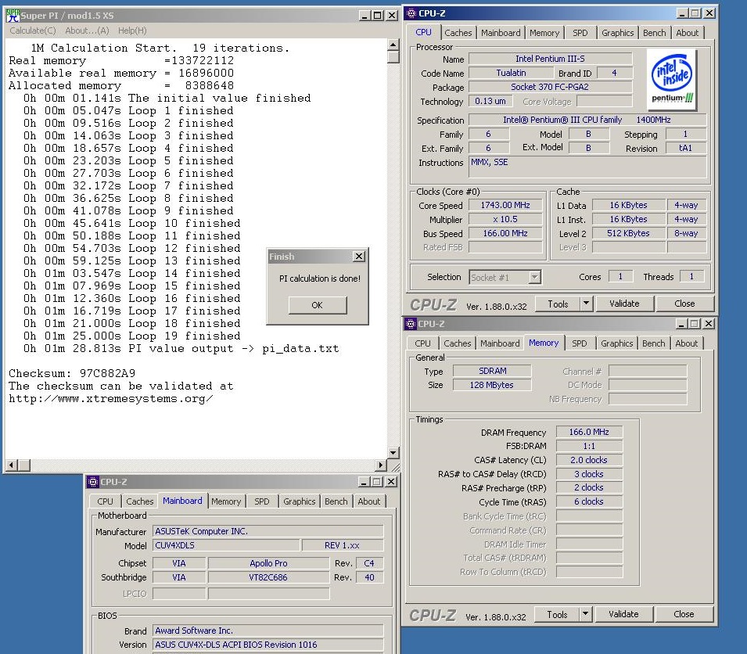
Task: Open Graphics tab in Mainboard CPU-Z window
Action: point(299,501)
